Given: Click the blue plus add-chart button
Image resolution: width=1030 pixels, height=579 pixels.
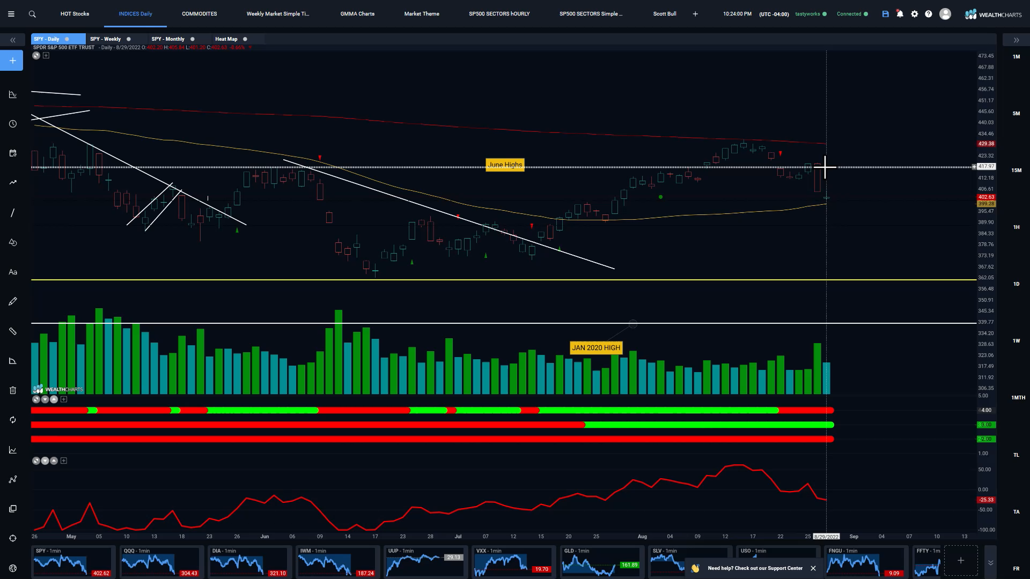Looking at the screenshot, I should click(12, 61).
